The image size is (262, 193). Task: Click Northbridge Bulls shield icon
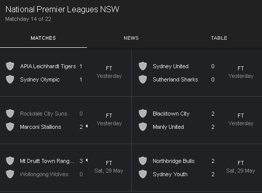click(143, 161)
